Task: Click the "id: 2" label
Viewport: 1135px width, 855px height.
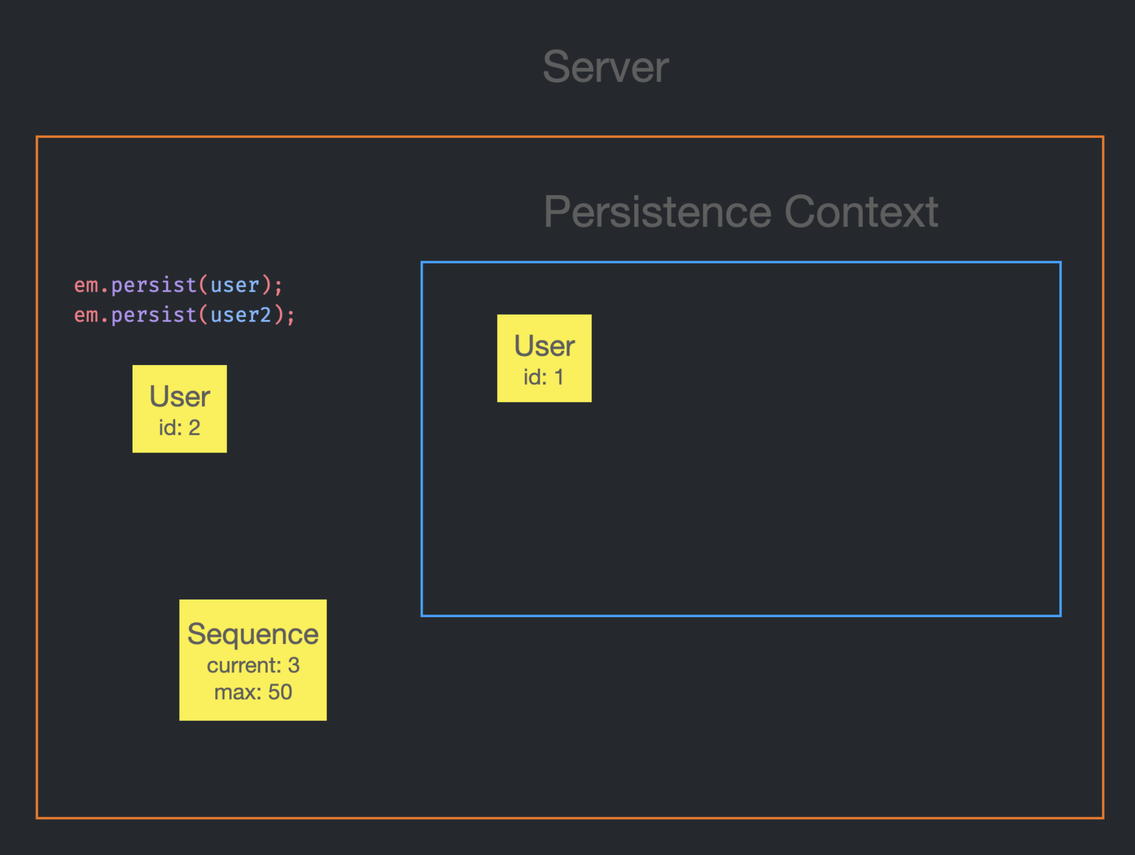Action: (x=180, y=428)
